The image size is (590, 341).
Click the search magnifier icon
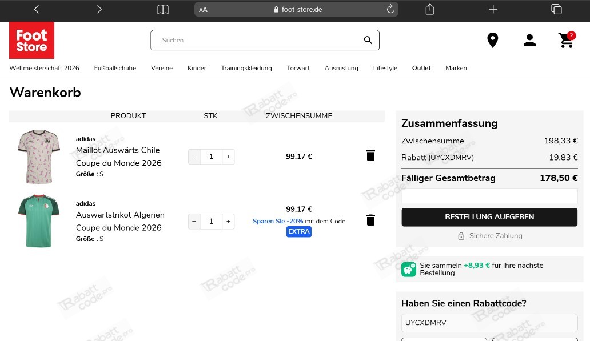click(368, 40)
